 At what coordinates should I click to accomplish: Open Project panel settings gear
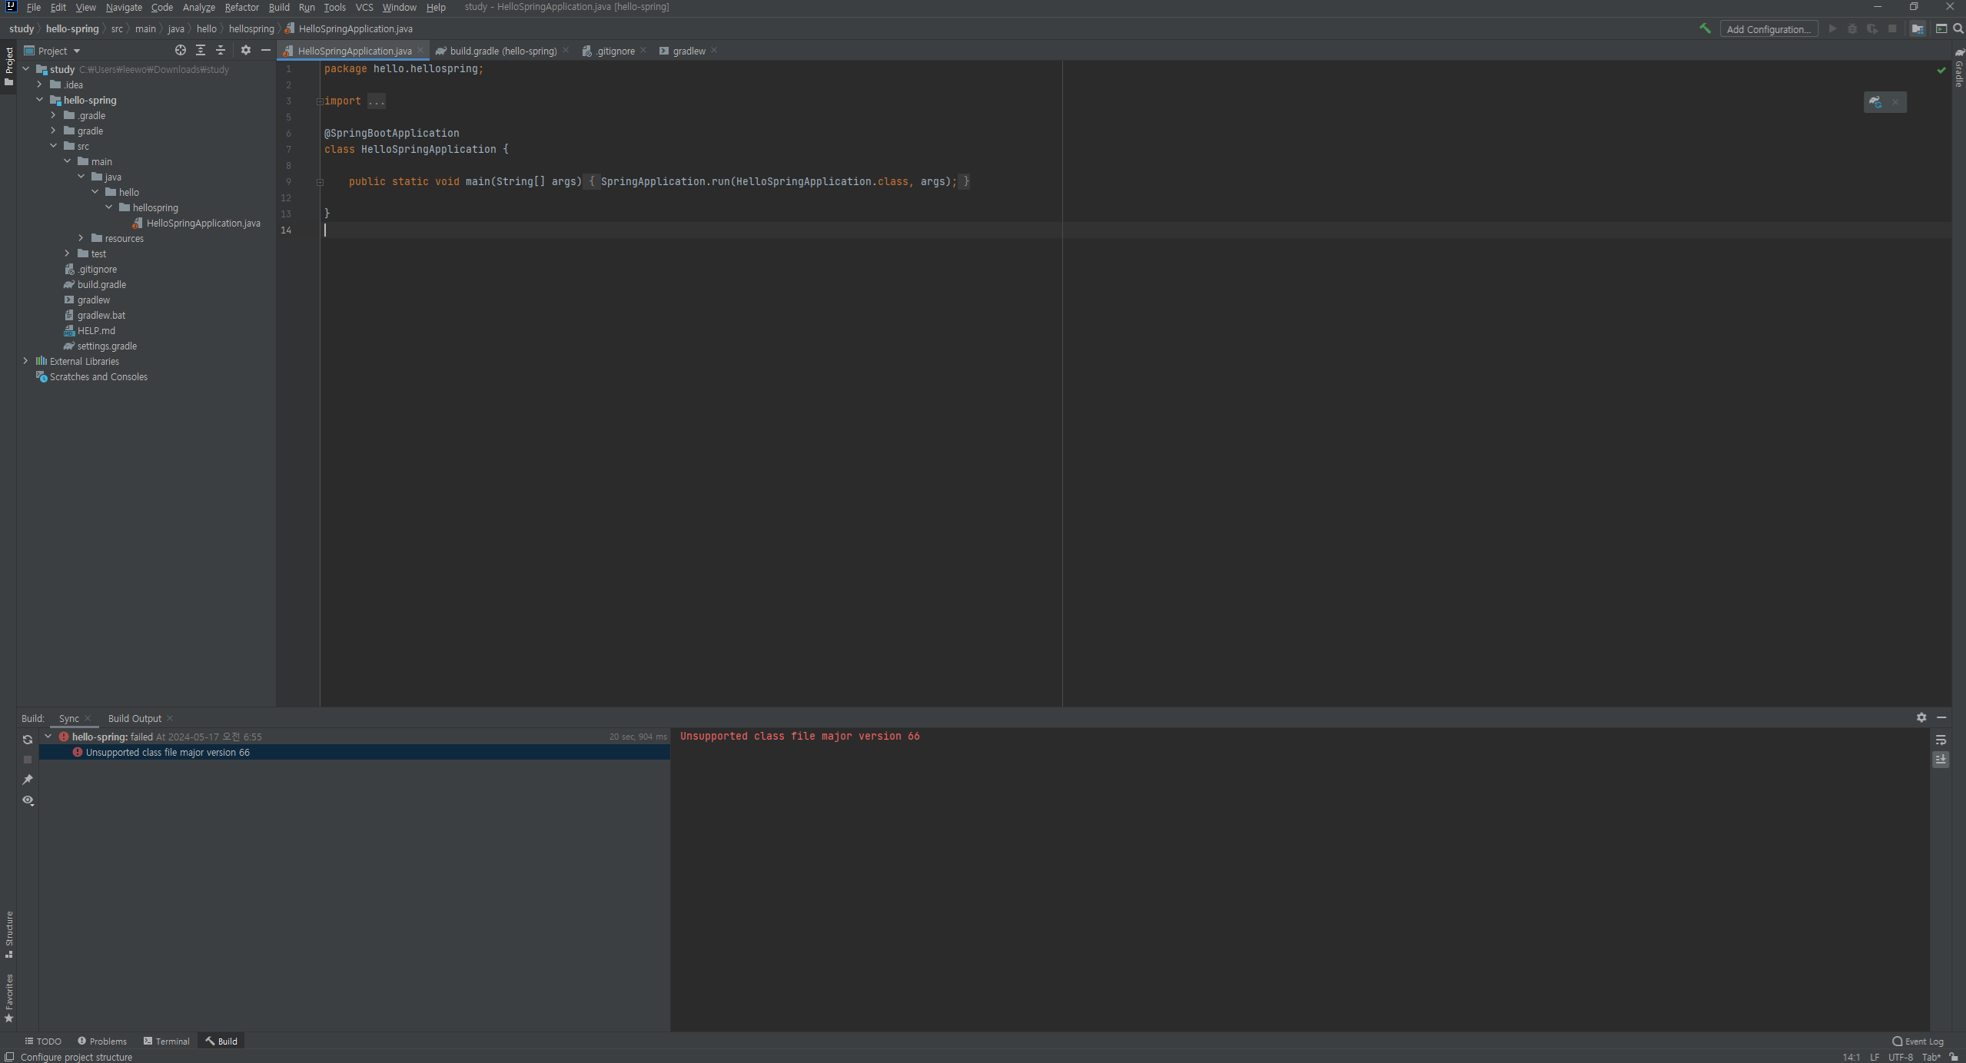coord(246,50)
